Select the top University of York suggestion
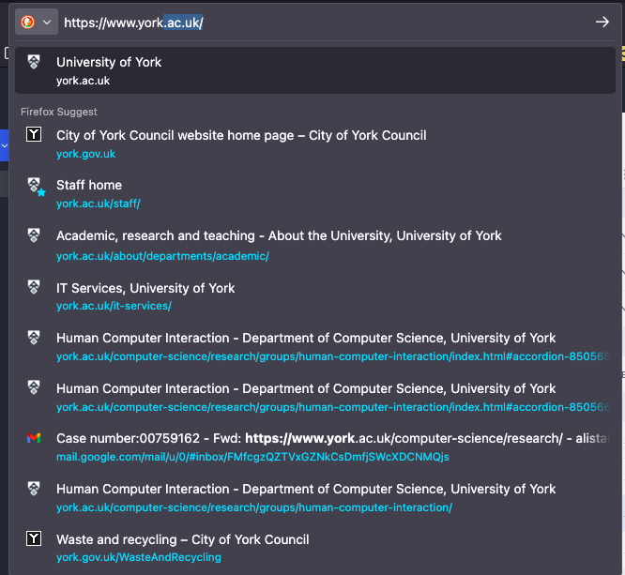625x575 pixels. click(x=109, y=62)
